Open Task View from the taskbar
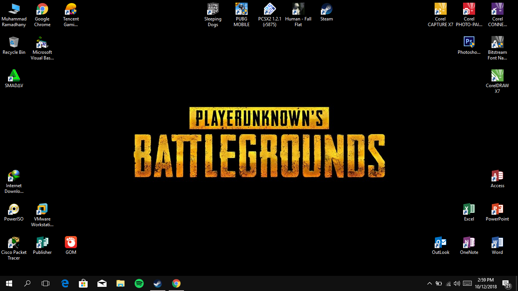Viewport: 518px width, 291px height. pyautogui.click(x=46, y=283)
